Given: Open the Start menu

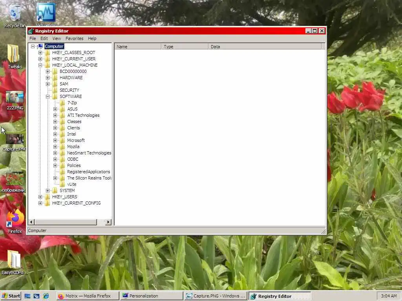Looking at the screenshot, I should (11, 296).
